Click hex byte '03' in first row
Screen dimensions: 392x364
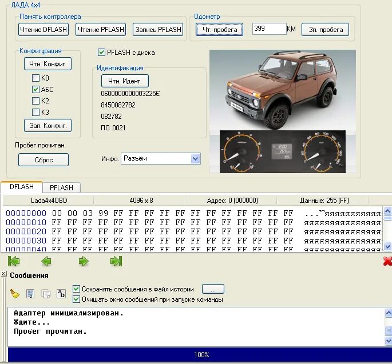88,213
